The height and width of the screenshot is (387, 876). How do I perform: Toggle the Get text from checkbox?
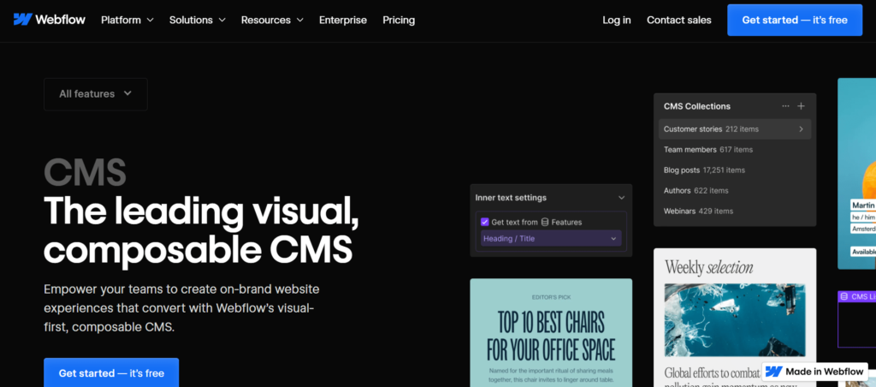(484, 222)
